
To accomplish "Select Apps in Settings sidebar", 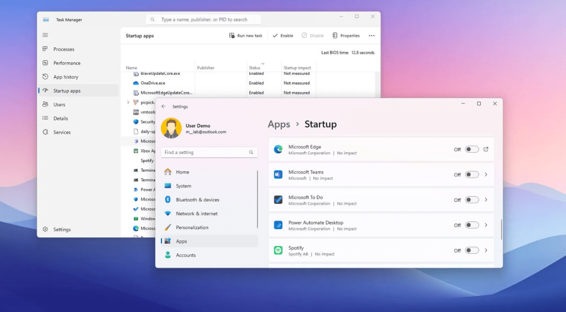I will point(209,241).
